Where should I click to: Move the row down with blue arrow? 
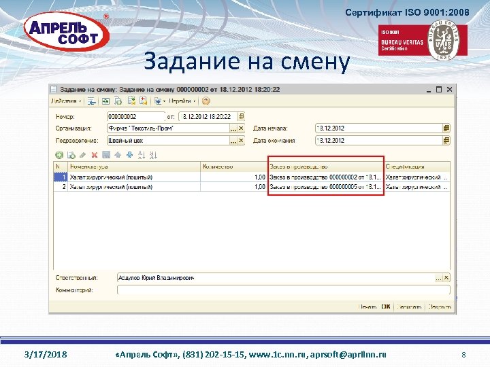[x=130, y=155]
